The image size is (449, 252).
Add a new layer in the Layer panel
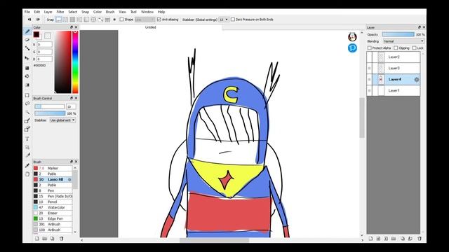tap(370, 239)
